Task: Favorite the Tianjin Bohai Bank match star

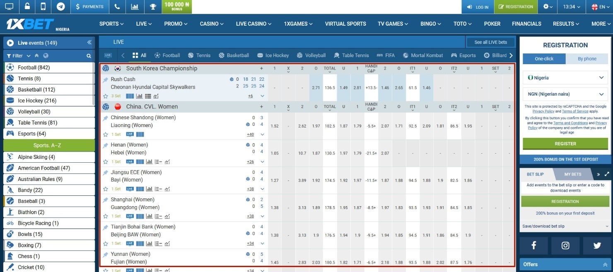Action: [106, 243]
